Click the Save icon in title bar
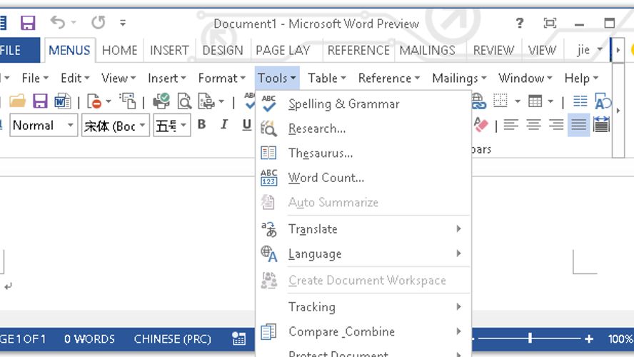Image resolution: width=634 pixels, height=357 pixels. [x=28, y=24]
